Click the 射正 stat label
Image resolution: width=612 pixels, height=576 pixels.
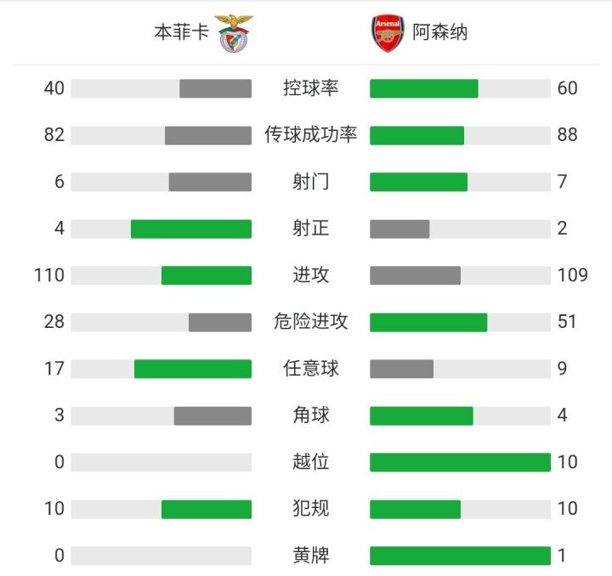(x=310, y=229)
